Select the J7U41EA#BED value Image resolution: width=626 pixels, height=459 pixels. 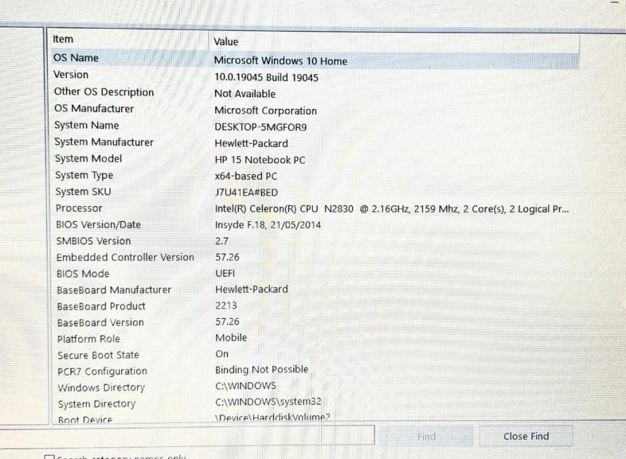(246, 192)
